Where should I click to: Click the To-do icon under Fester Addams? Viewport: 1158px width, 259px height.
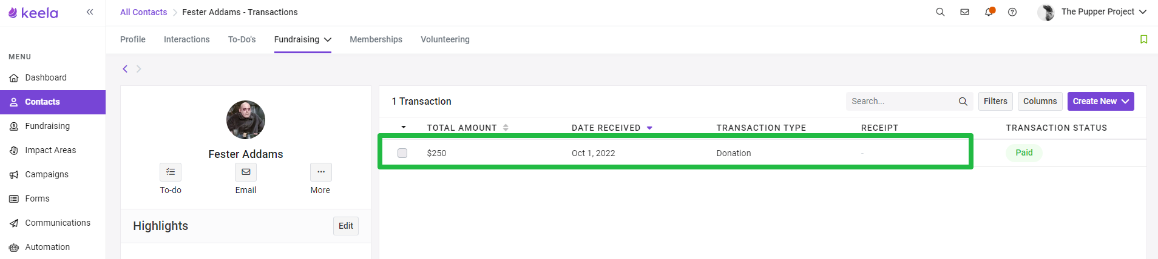point(171,172)
